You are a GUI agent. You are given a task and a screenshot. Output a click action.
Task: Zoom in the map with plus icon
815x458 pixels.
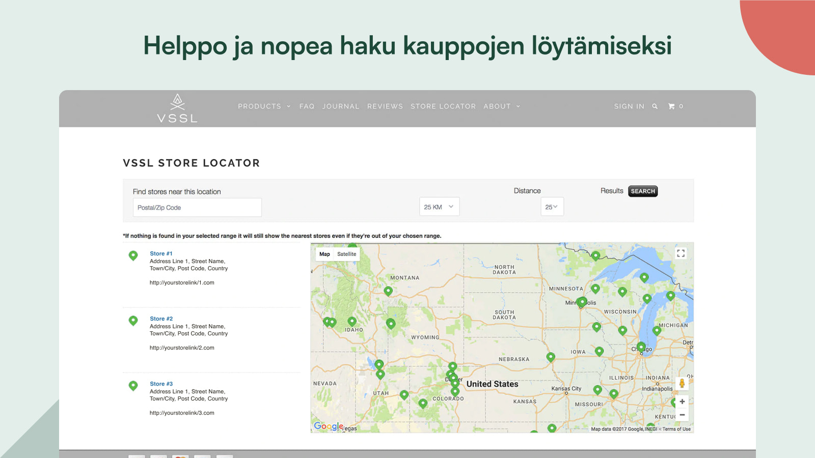coord(682,402)
